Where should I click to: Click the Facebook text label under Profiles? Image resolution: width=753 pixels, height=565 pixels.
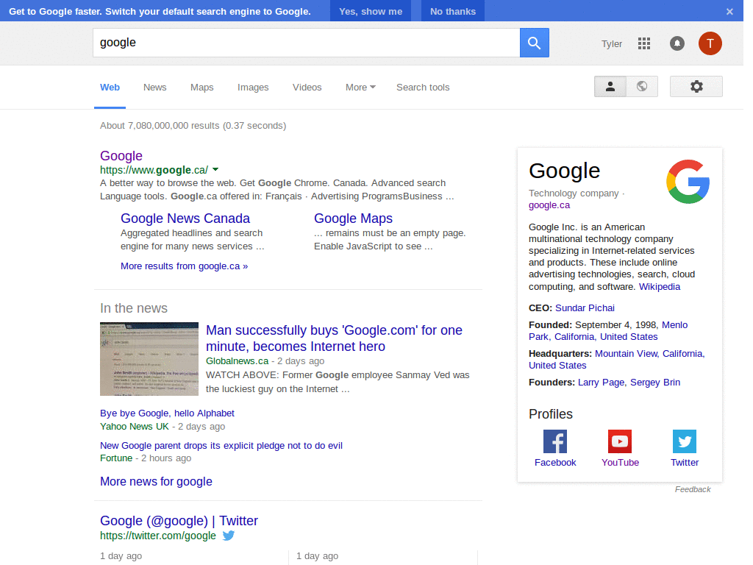555,463
